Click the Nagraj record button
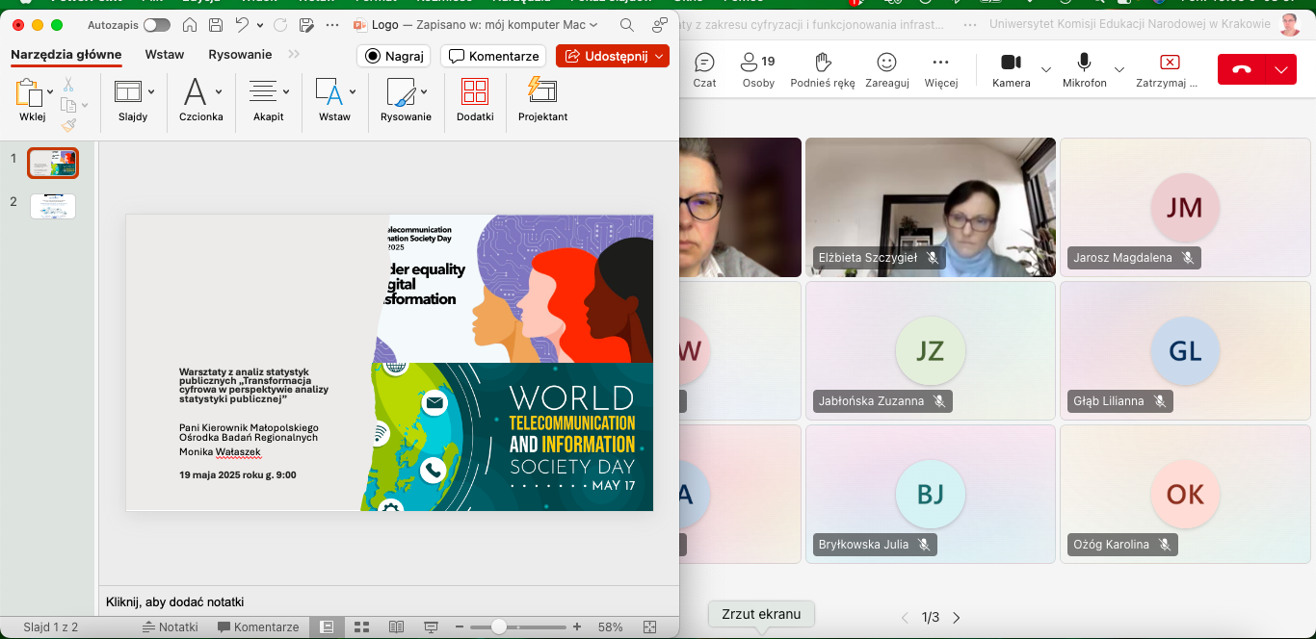The image size is (1316, 639). pos(393,57)
